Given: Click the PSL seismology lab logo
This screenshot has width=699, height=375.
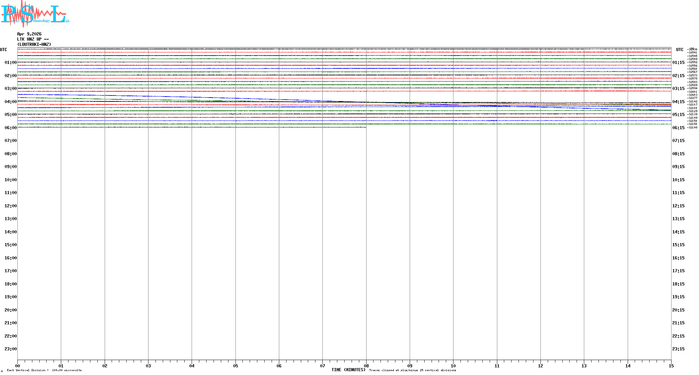Looking at the screenshot, I should (x=35, y=14).
